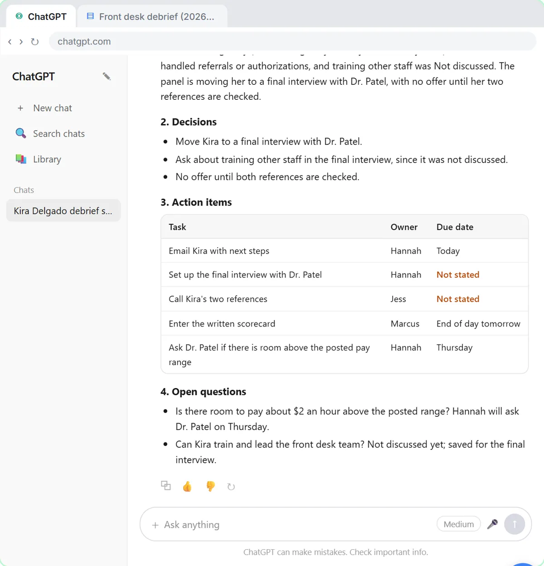Viewport: 544px width, 566px height.
Task: Click the '4. Open questions' heading
Action: pyautogui.click(x=203, y=391)
